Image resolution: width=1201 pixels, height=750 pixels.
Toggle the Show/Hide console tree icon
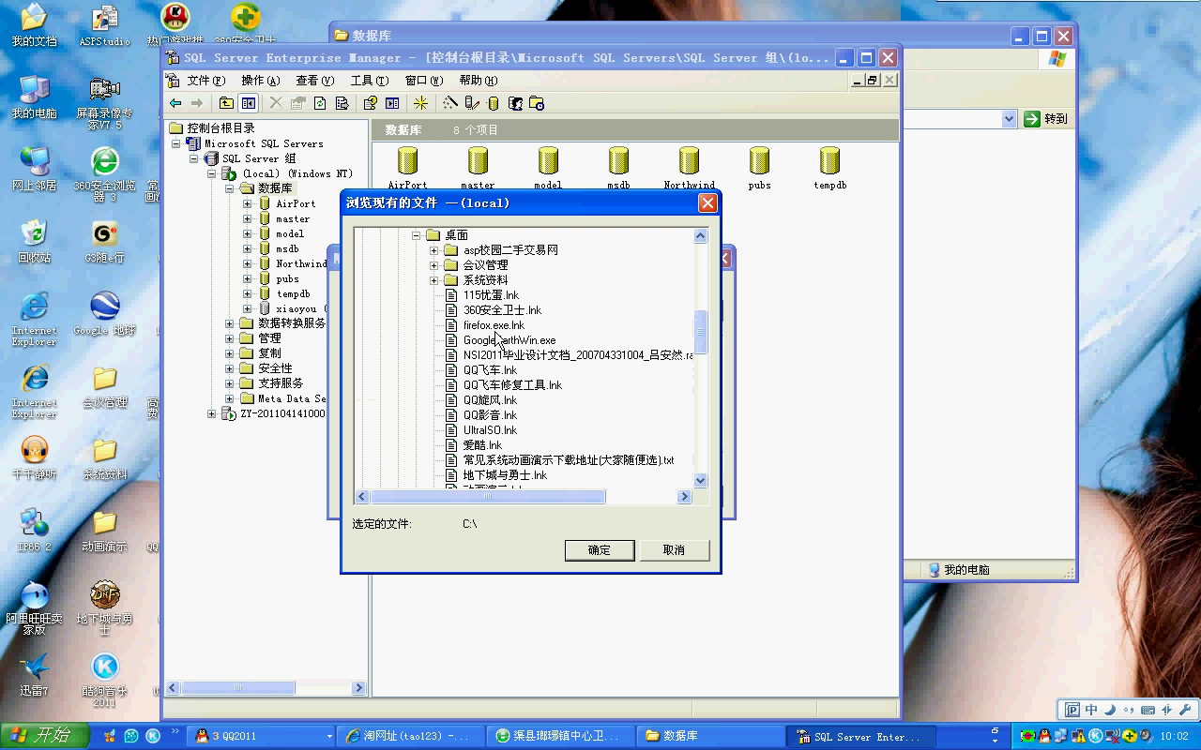tap(249, 103)
